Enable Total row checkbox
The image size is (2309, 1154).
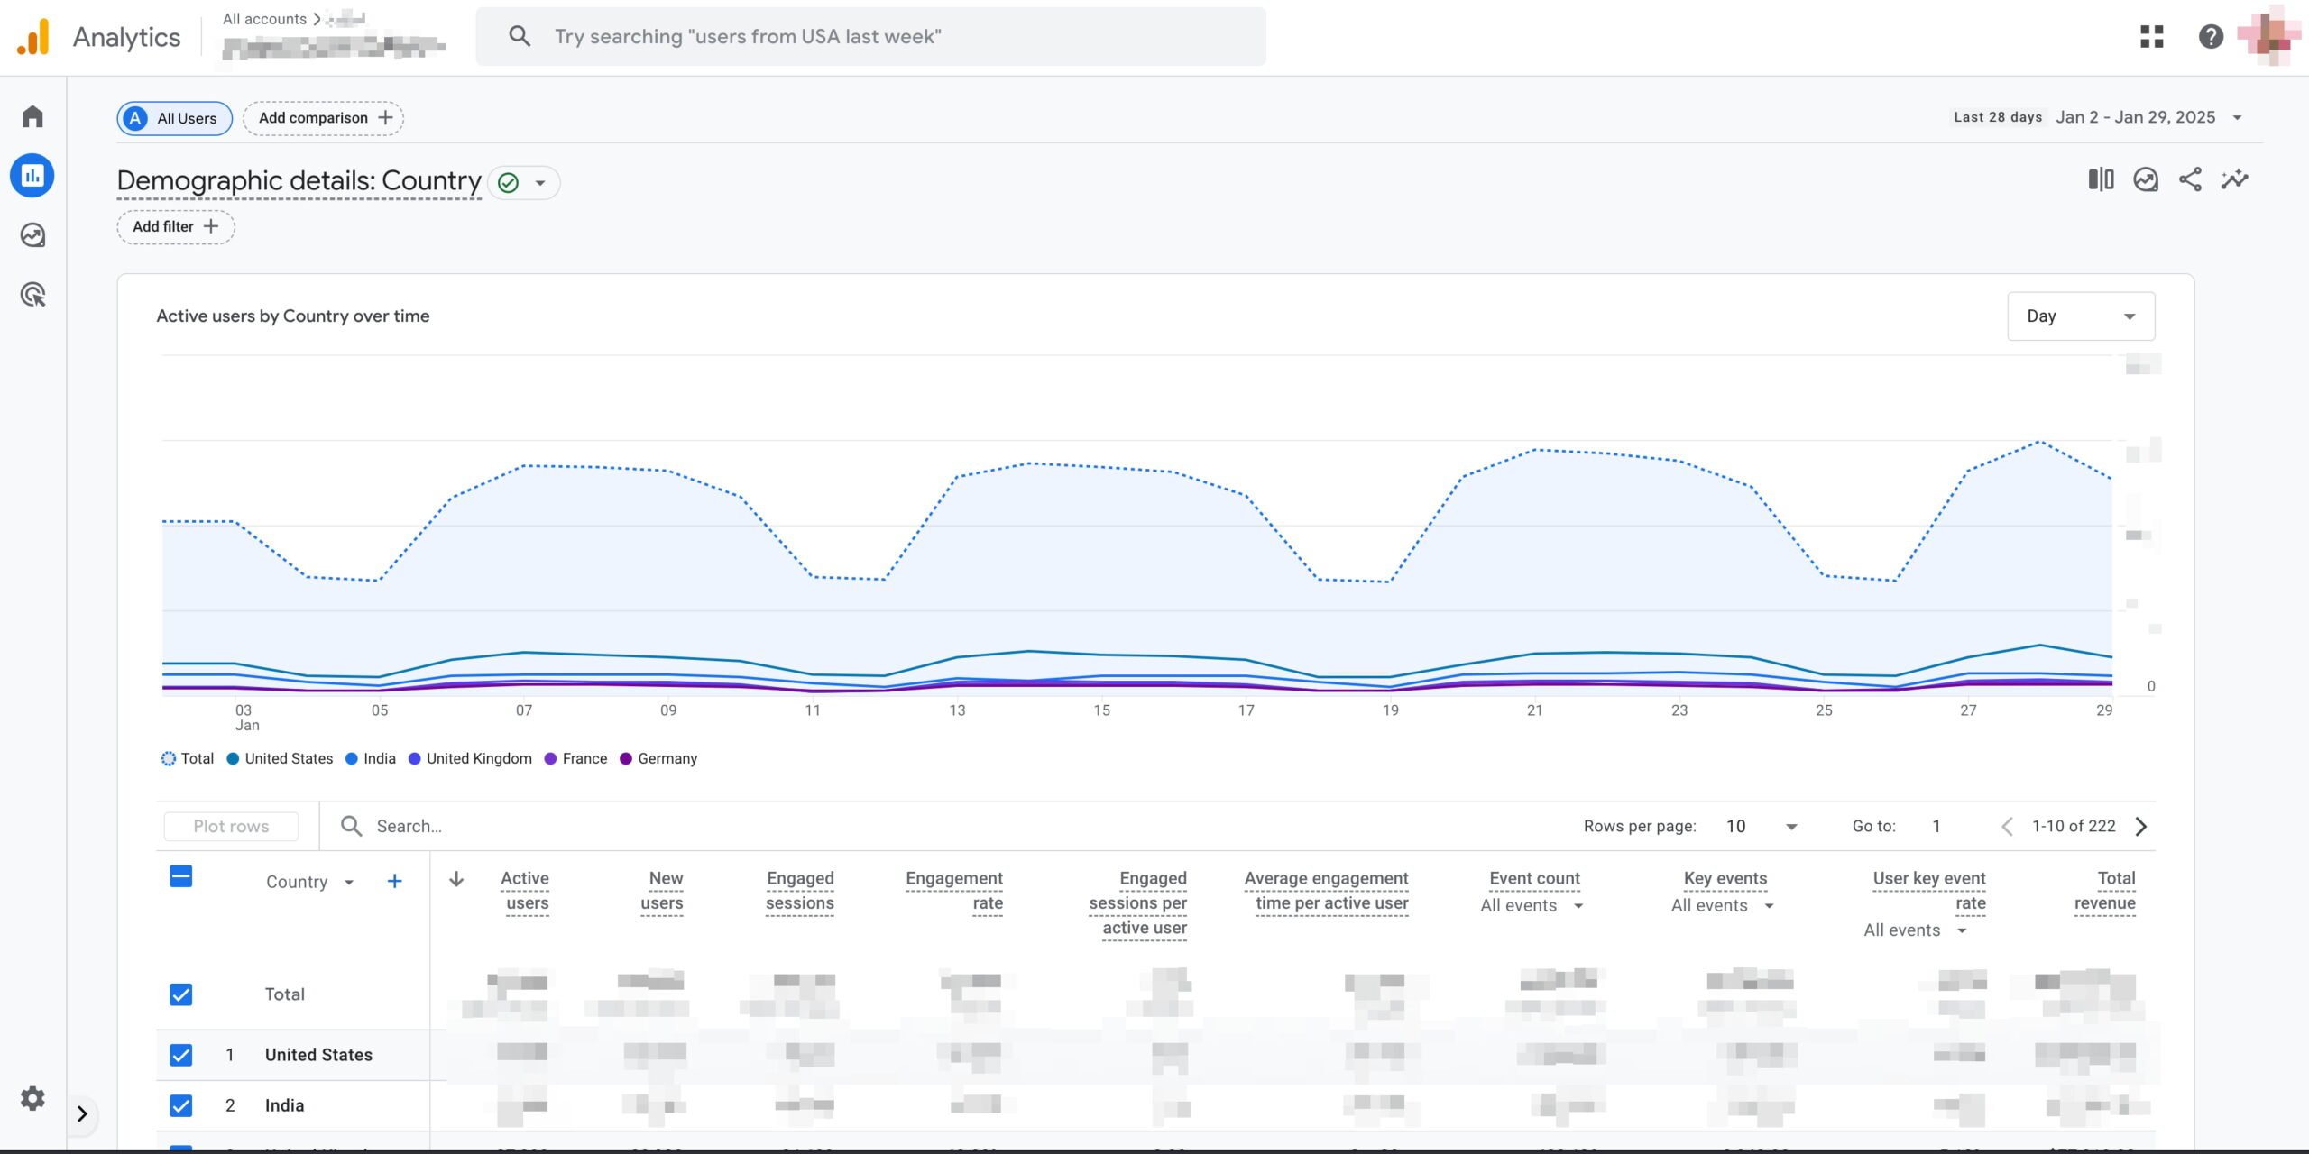pyautogui.click(x=181, y=994)
